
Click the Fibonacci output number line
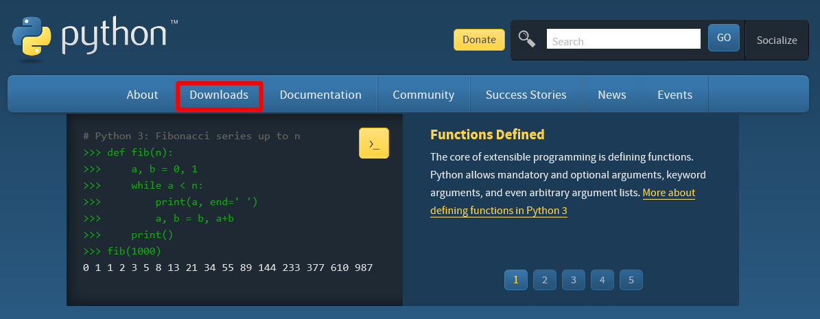228,268
